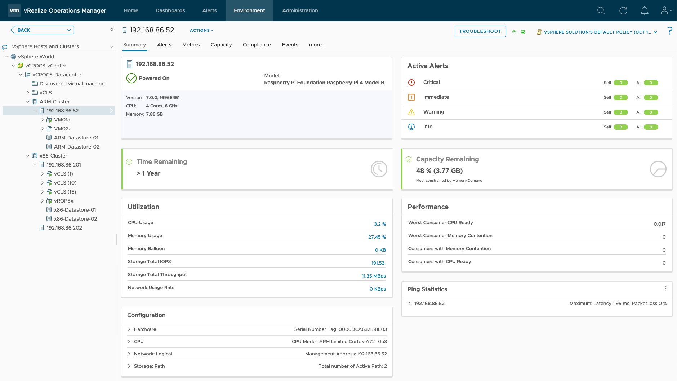Click the Capacity Remaining gauge icon
677x381 pixels.
pos(658,169)
